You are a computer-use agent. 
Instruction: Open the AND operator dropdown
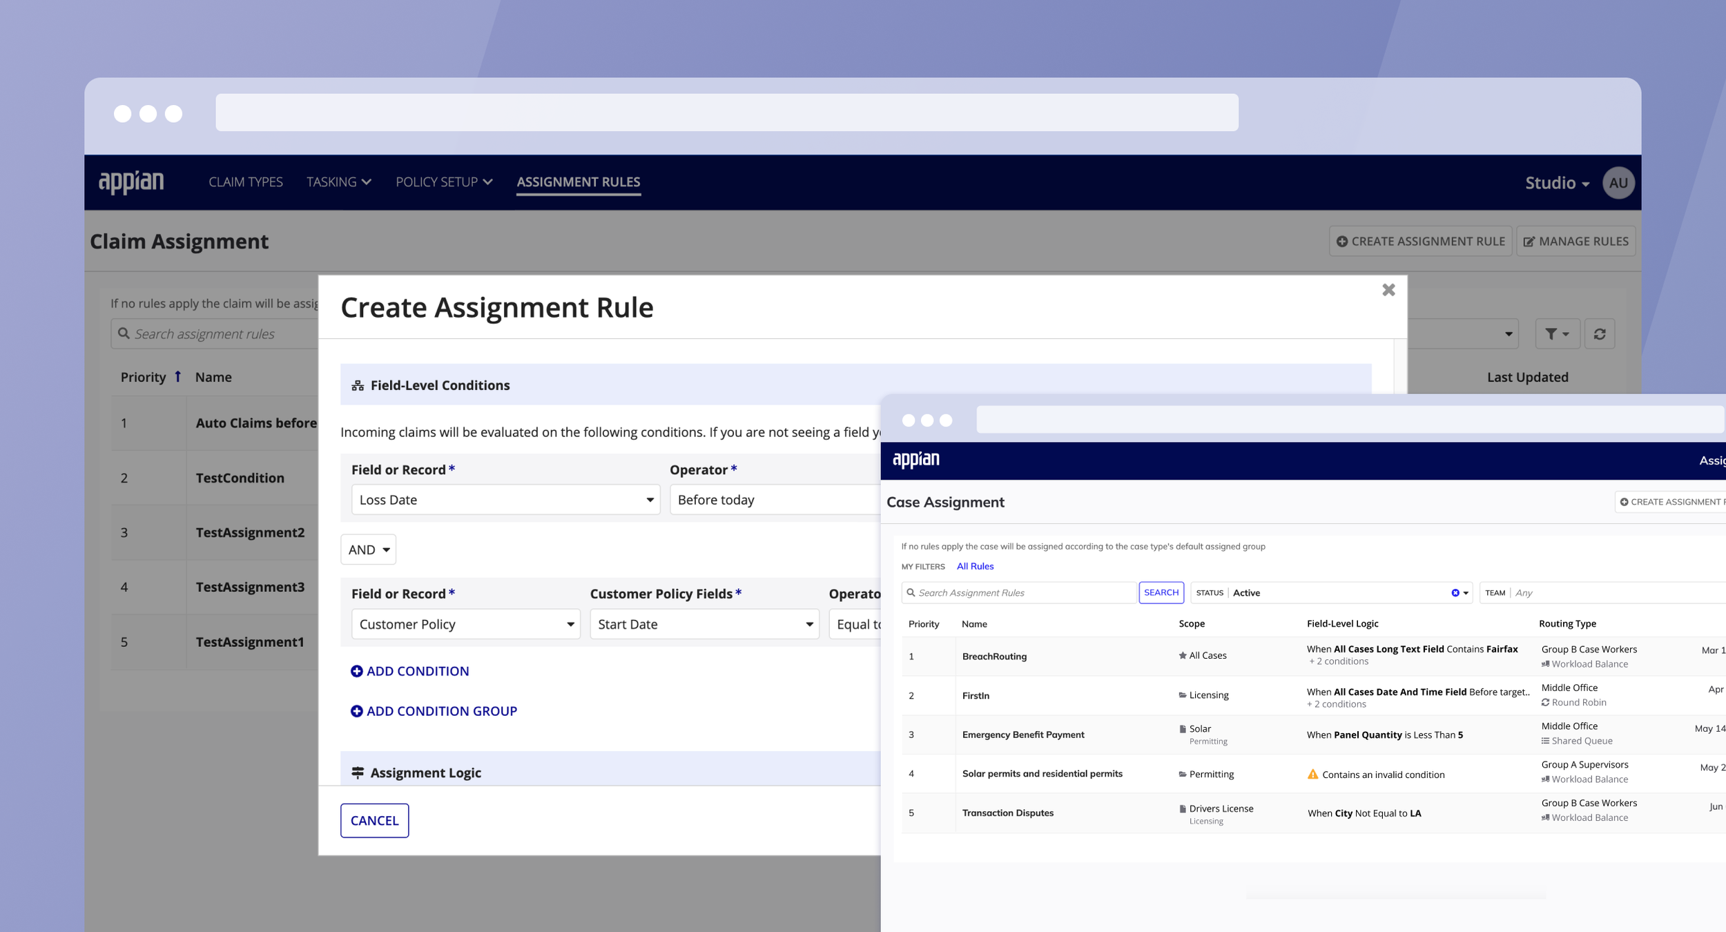pos(368,550)
